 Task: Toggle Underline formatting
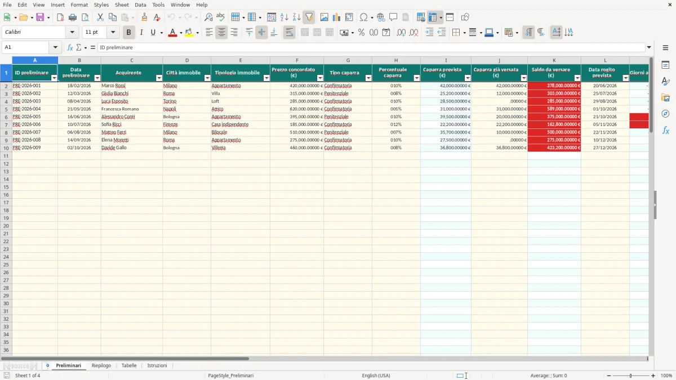pyautogui.click(x=153, y=33)
